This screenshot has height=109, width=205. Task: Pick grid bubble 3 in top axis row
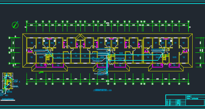point(43,22)
